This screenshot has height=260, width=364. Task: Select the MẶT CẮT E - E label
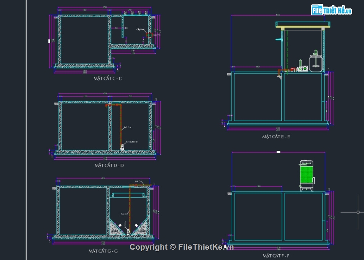(x=276, y=136)
